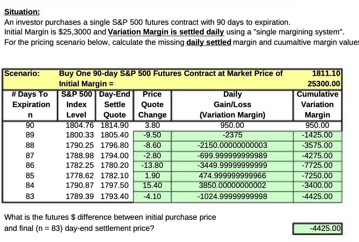The image size is (359, 242).
Task: Select the day-end settle quote 1814.90
Action: [114, 125]
